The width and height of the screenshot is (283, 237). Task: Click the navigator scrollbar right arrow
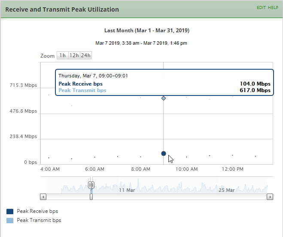[270, 197]
